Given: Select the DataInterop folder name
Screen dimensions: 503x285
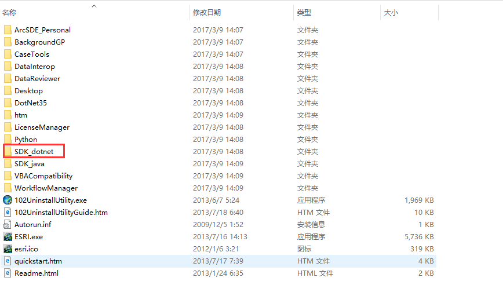Looking at the screenshot, I should pos(35,67).
